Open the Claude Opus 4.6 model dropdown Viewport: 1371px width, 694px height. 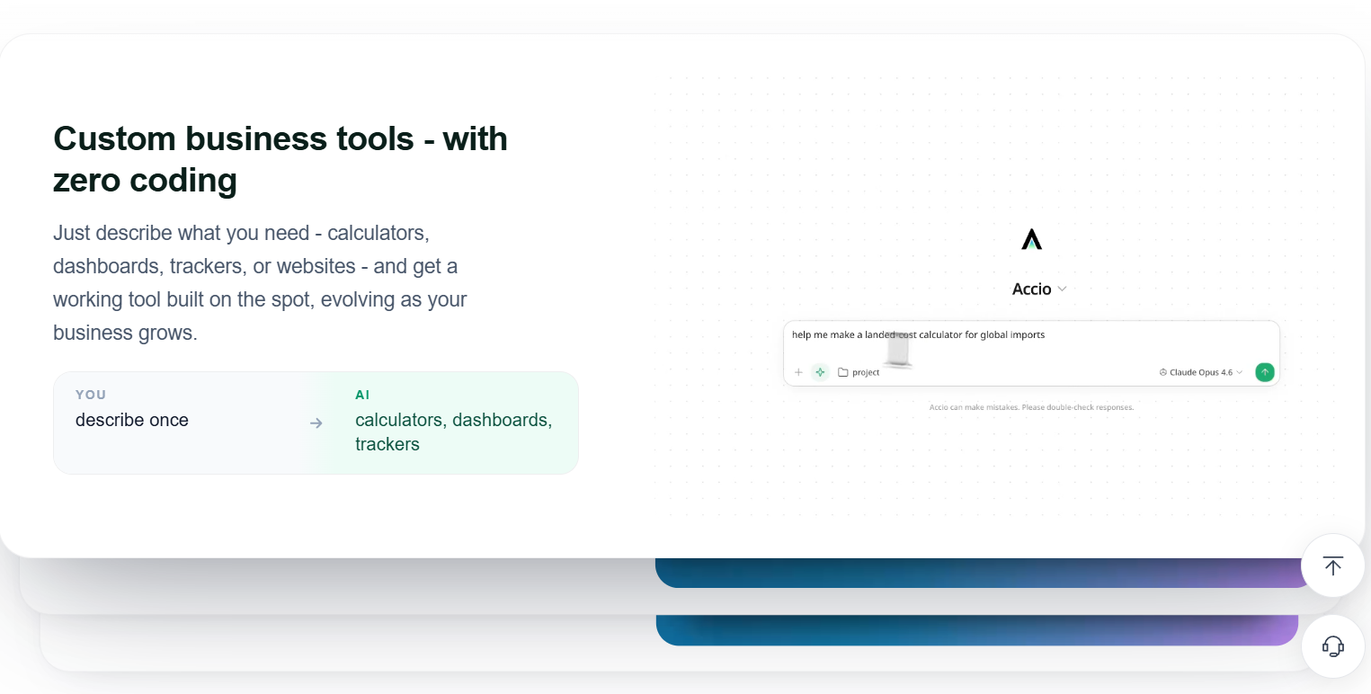tap(1201, 372)
